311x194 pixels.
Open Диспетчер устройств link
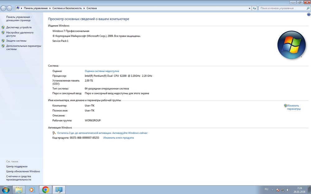(x=19, y=27)
